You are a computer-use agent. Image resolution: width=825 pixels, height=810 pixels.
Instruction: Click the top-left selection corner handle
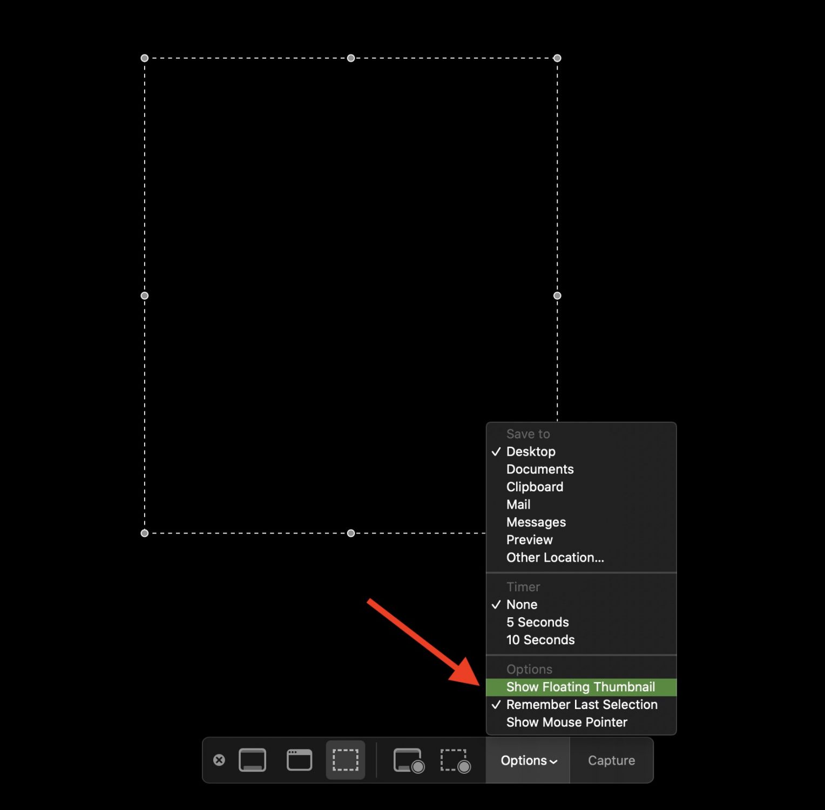click(145, 58)
